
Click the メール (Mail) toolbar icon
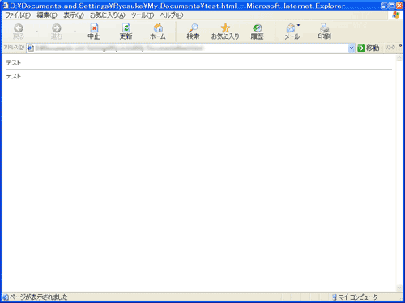[292, 32]
